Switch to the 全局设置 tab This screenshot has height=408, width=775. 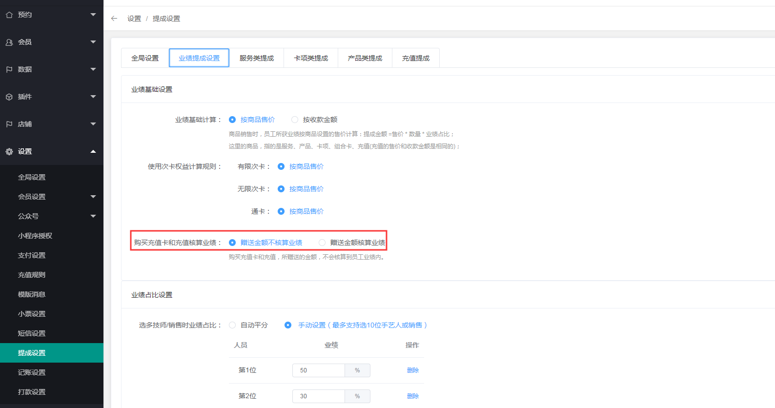tap(145, 58)
